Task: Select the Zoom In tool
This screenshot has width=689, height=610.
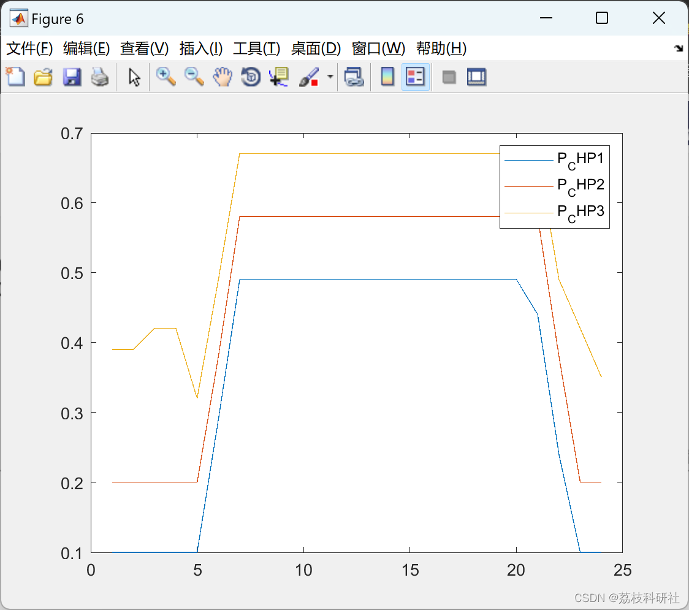Action: [166, 77]
